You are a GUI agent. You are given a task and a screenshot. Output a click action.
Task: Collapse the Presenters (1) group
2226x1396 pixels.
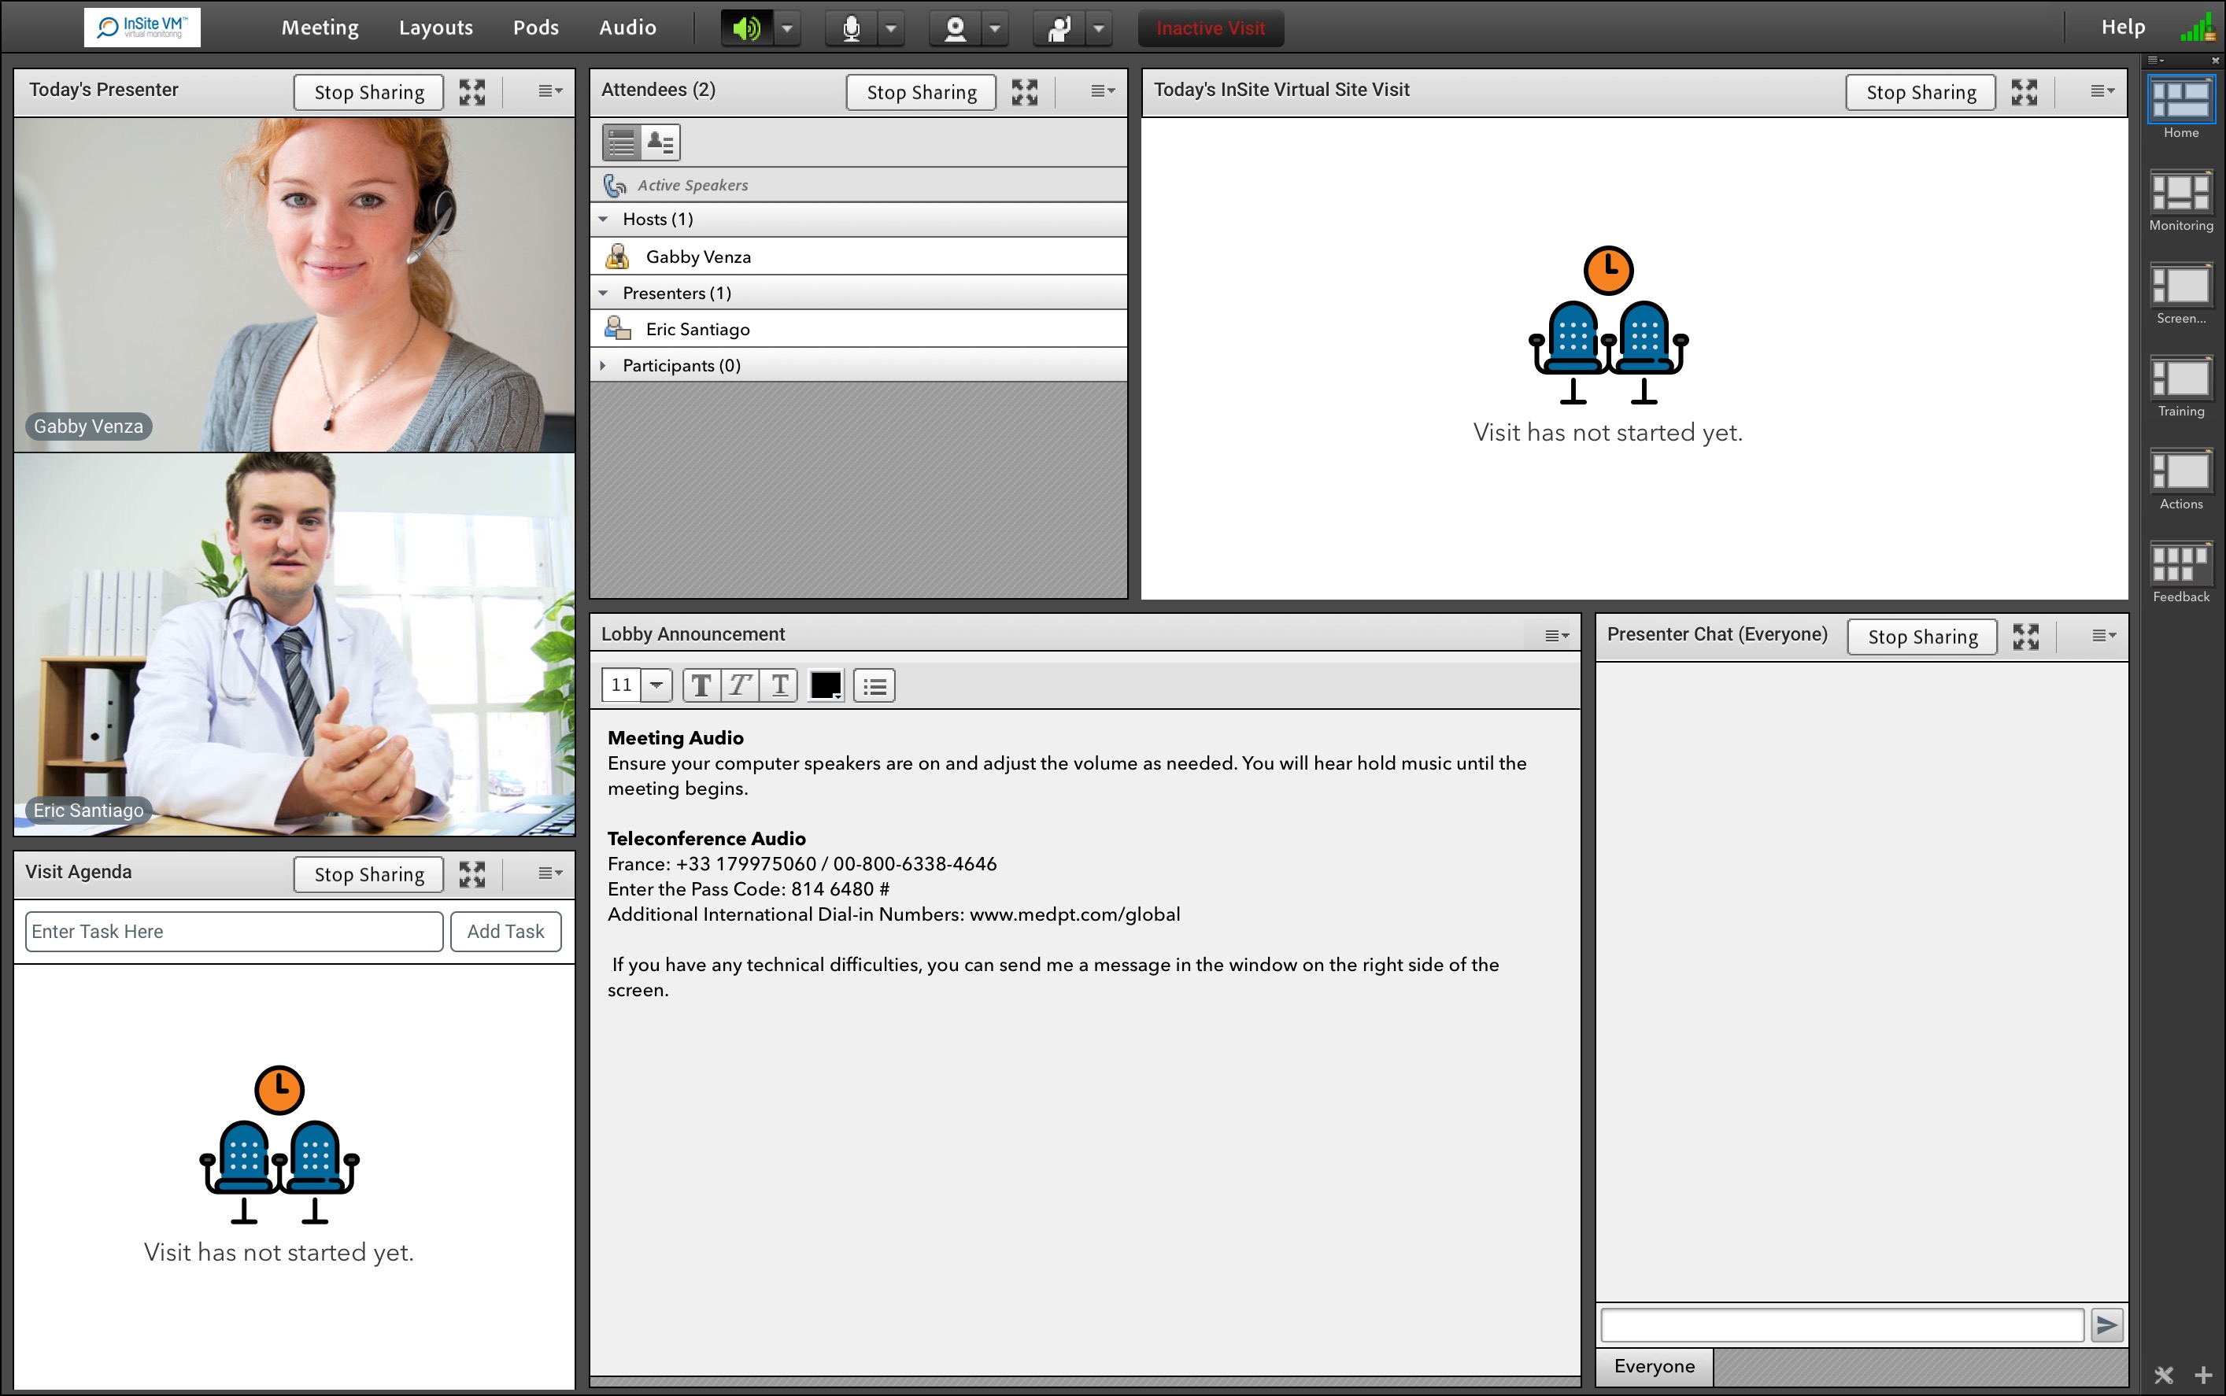(604, 293)
